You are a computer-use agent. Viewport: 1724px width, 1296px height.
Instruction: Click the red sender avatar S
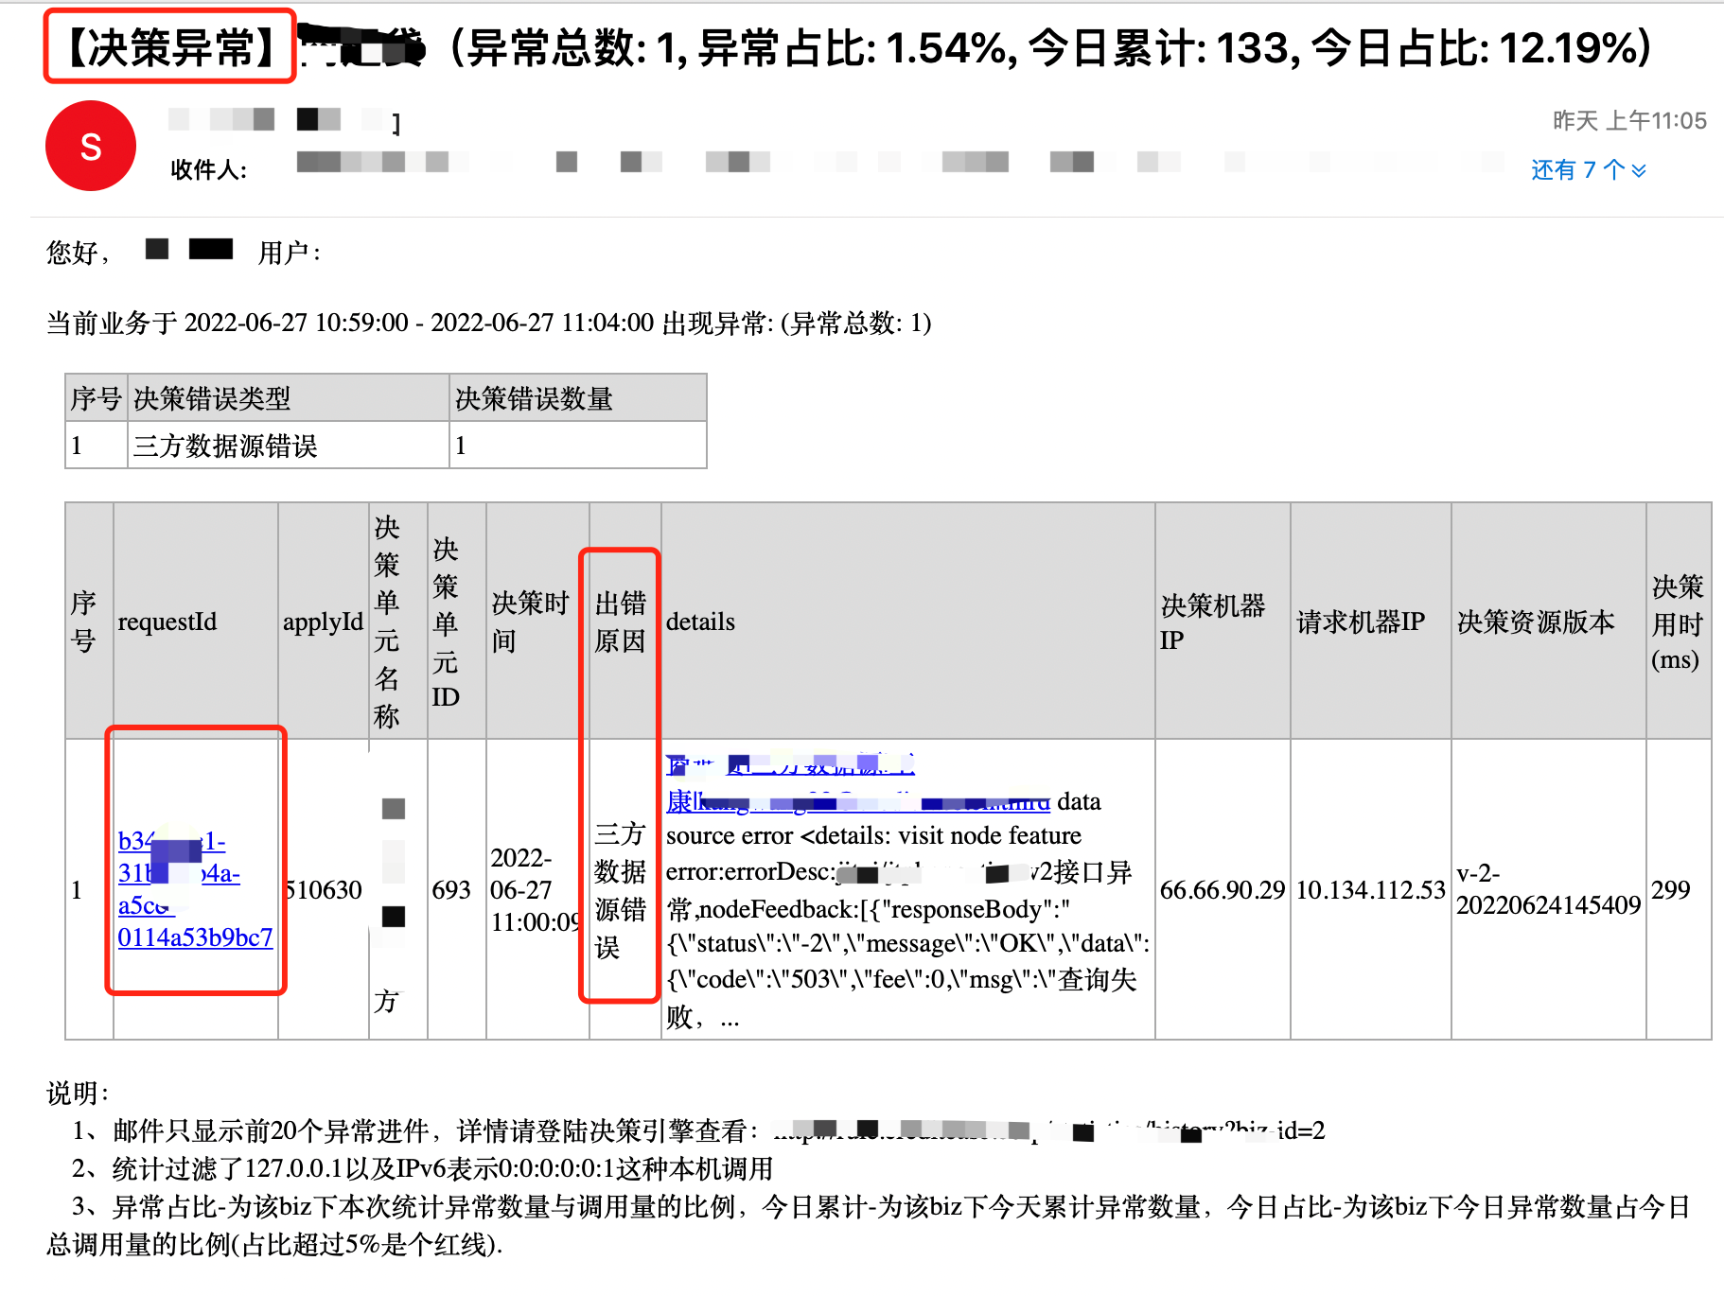(91, 146)
